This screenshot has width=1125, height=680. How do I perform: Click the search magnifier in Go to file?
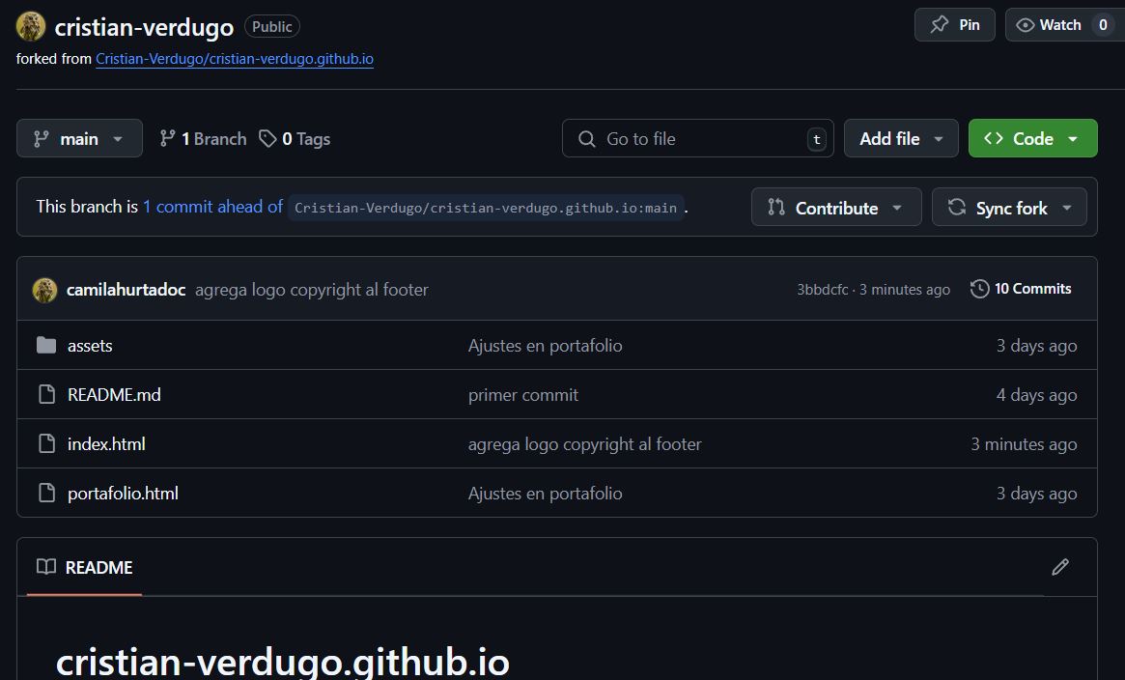(x=586, y=138)
